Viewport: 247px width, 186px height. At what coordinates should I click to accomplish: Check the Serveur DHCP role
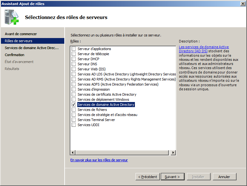click(74, 59)
